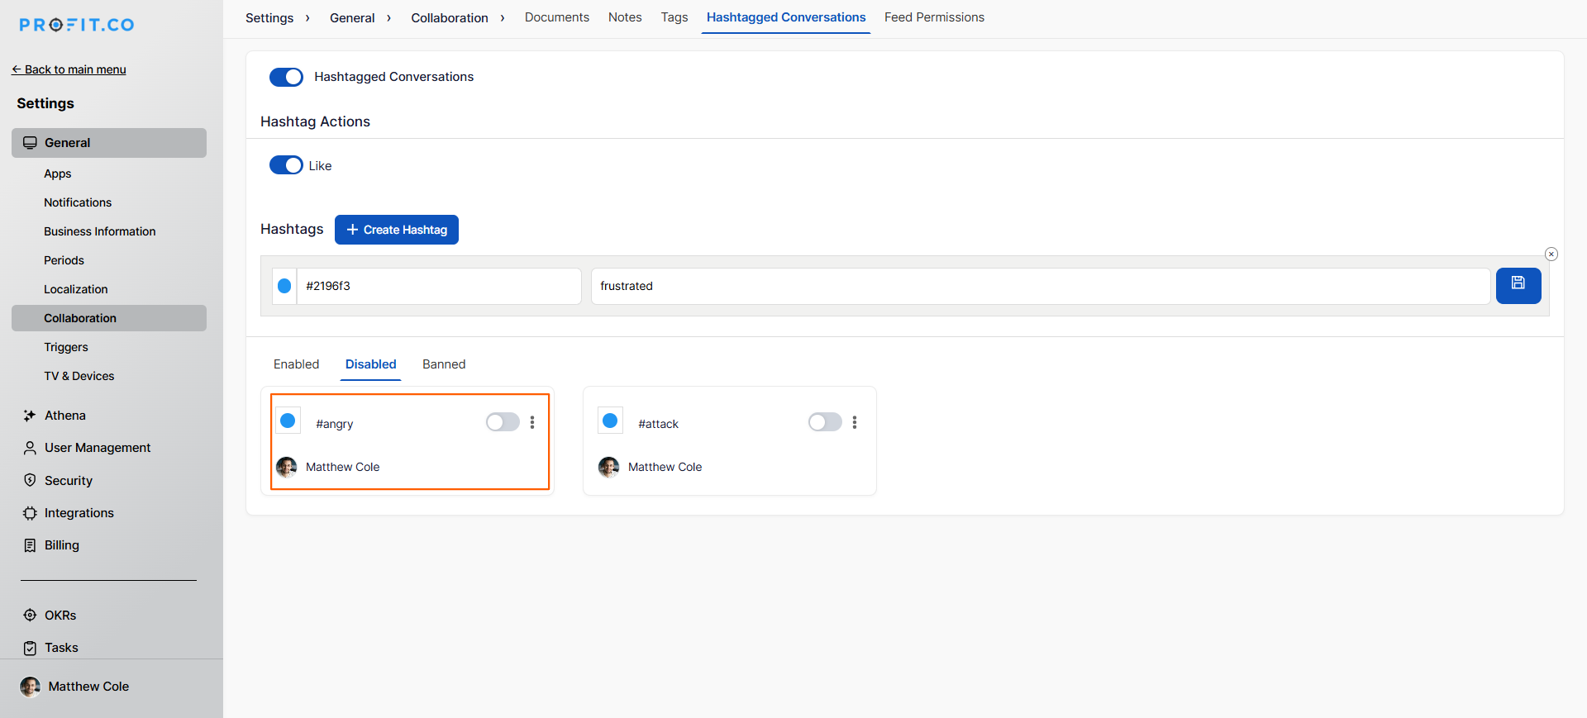
Task: Click the Create Hashtag button
Action: point(397,230)
